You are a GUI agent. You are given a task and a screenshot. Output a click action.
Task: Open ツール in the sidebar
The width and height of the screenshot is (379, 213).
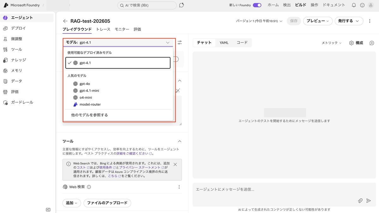click(27, 50)
